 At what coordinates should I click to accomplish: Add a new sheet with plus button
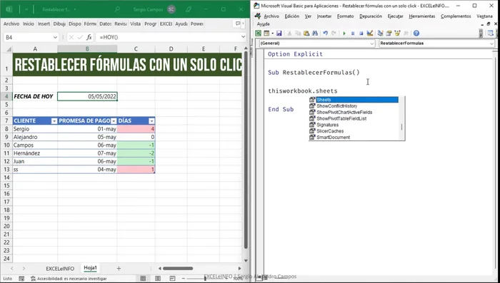pos(119,268)
